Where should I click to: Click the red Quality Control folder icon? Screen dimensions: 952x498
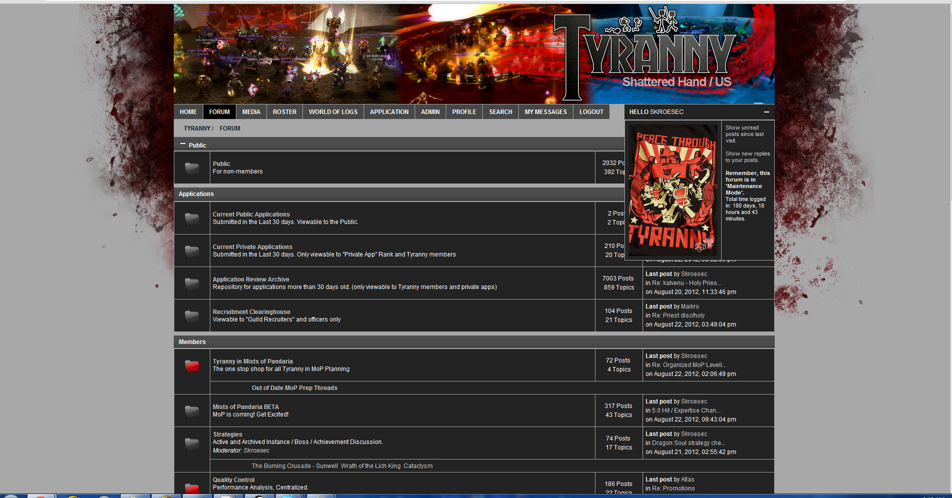192,488
